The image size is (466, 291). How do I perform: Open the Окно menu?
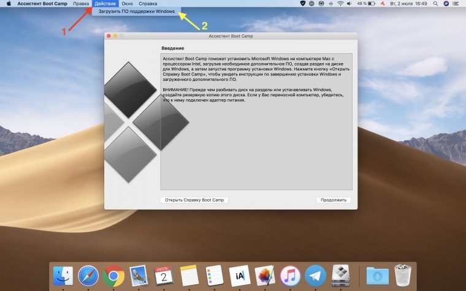(127, 4)
